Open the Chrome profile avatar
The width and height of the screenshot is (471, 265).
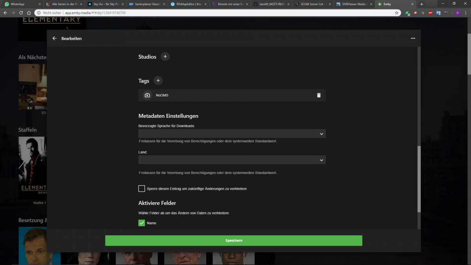pyautogui.click(x=457, y=13)
